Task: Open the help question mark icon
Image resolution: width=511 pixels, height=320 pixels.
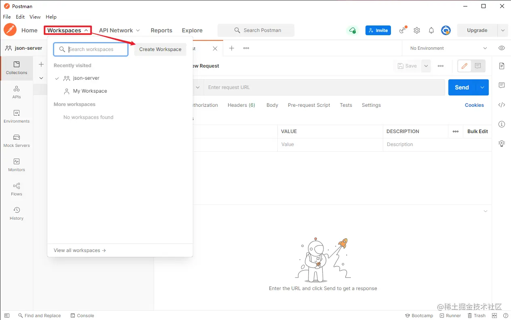Action: (505, 316)
